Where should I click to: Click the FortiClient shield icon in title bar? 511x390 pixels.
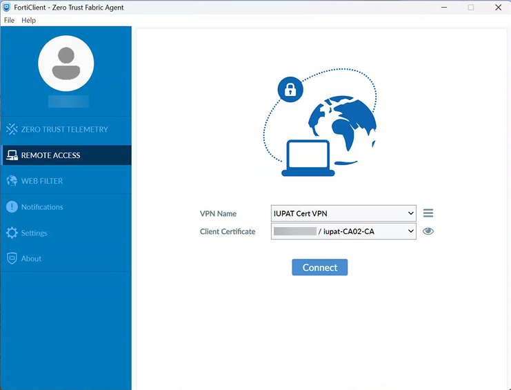pyautogui.click(x=6, y=7)
